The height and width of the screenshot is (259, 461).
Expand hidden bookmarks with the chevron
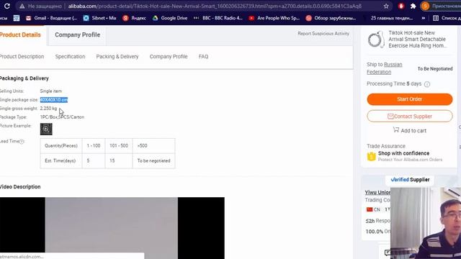click(x=423, y=18)
